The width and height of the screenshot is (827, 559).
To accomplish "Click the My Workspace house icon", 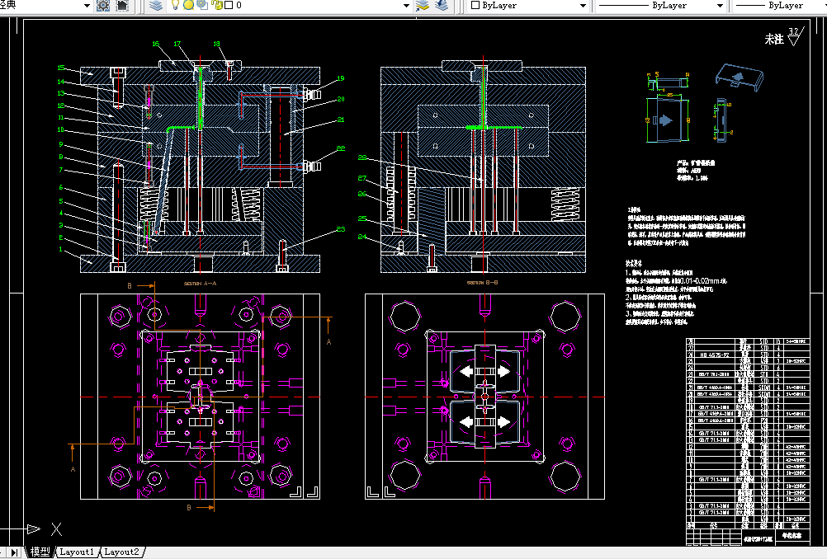I will 122,6.
